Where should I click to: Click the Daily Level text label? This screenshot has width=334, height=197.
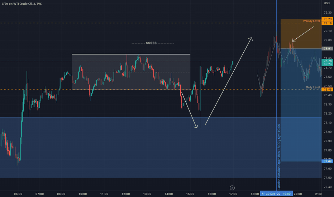313,87
